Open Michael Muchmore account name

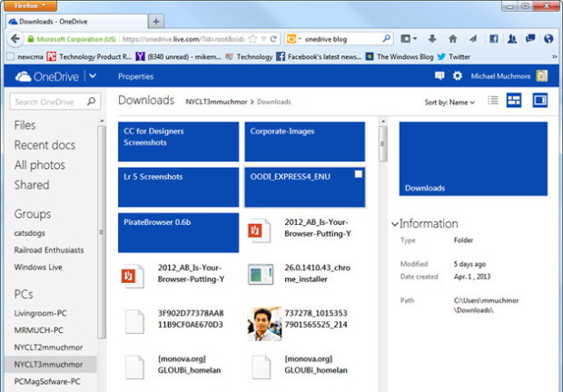pyautogui.click(x=500, y=76)
